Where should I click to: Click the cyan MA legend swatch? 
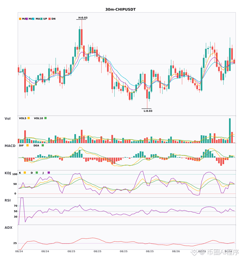pos(33,19)
